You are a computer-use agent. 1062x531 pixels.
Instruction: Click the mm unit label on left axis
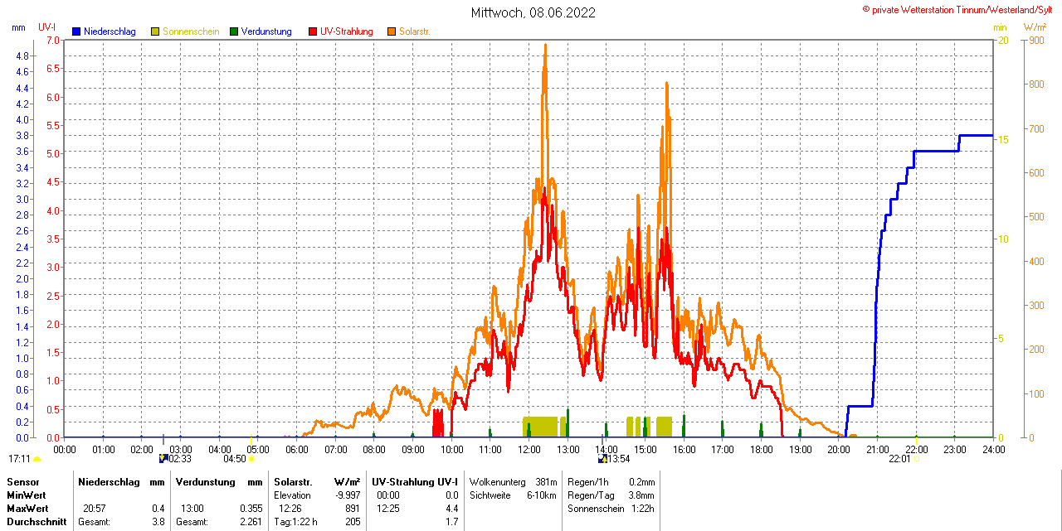[19, 27]
